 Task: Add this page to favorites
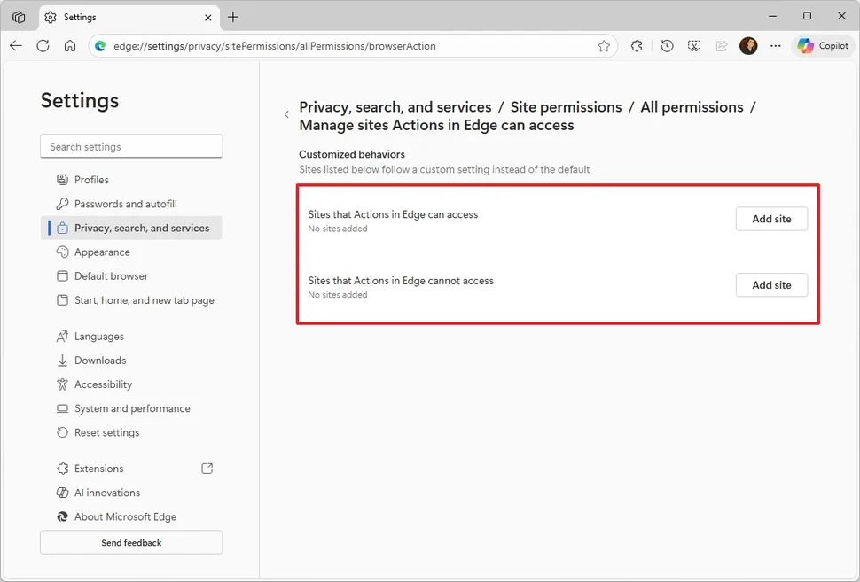tap(604, 45)
